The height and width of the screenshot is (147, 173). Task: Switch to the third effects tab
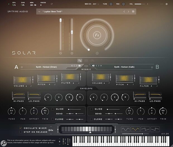92,60
